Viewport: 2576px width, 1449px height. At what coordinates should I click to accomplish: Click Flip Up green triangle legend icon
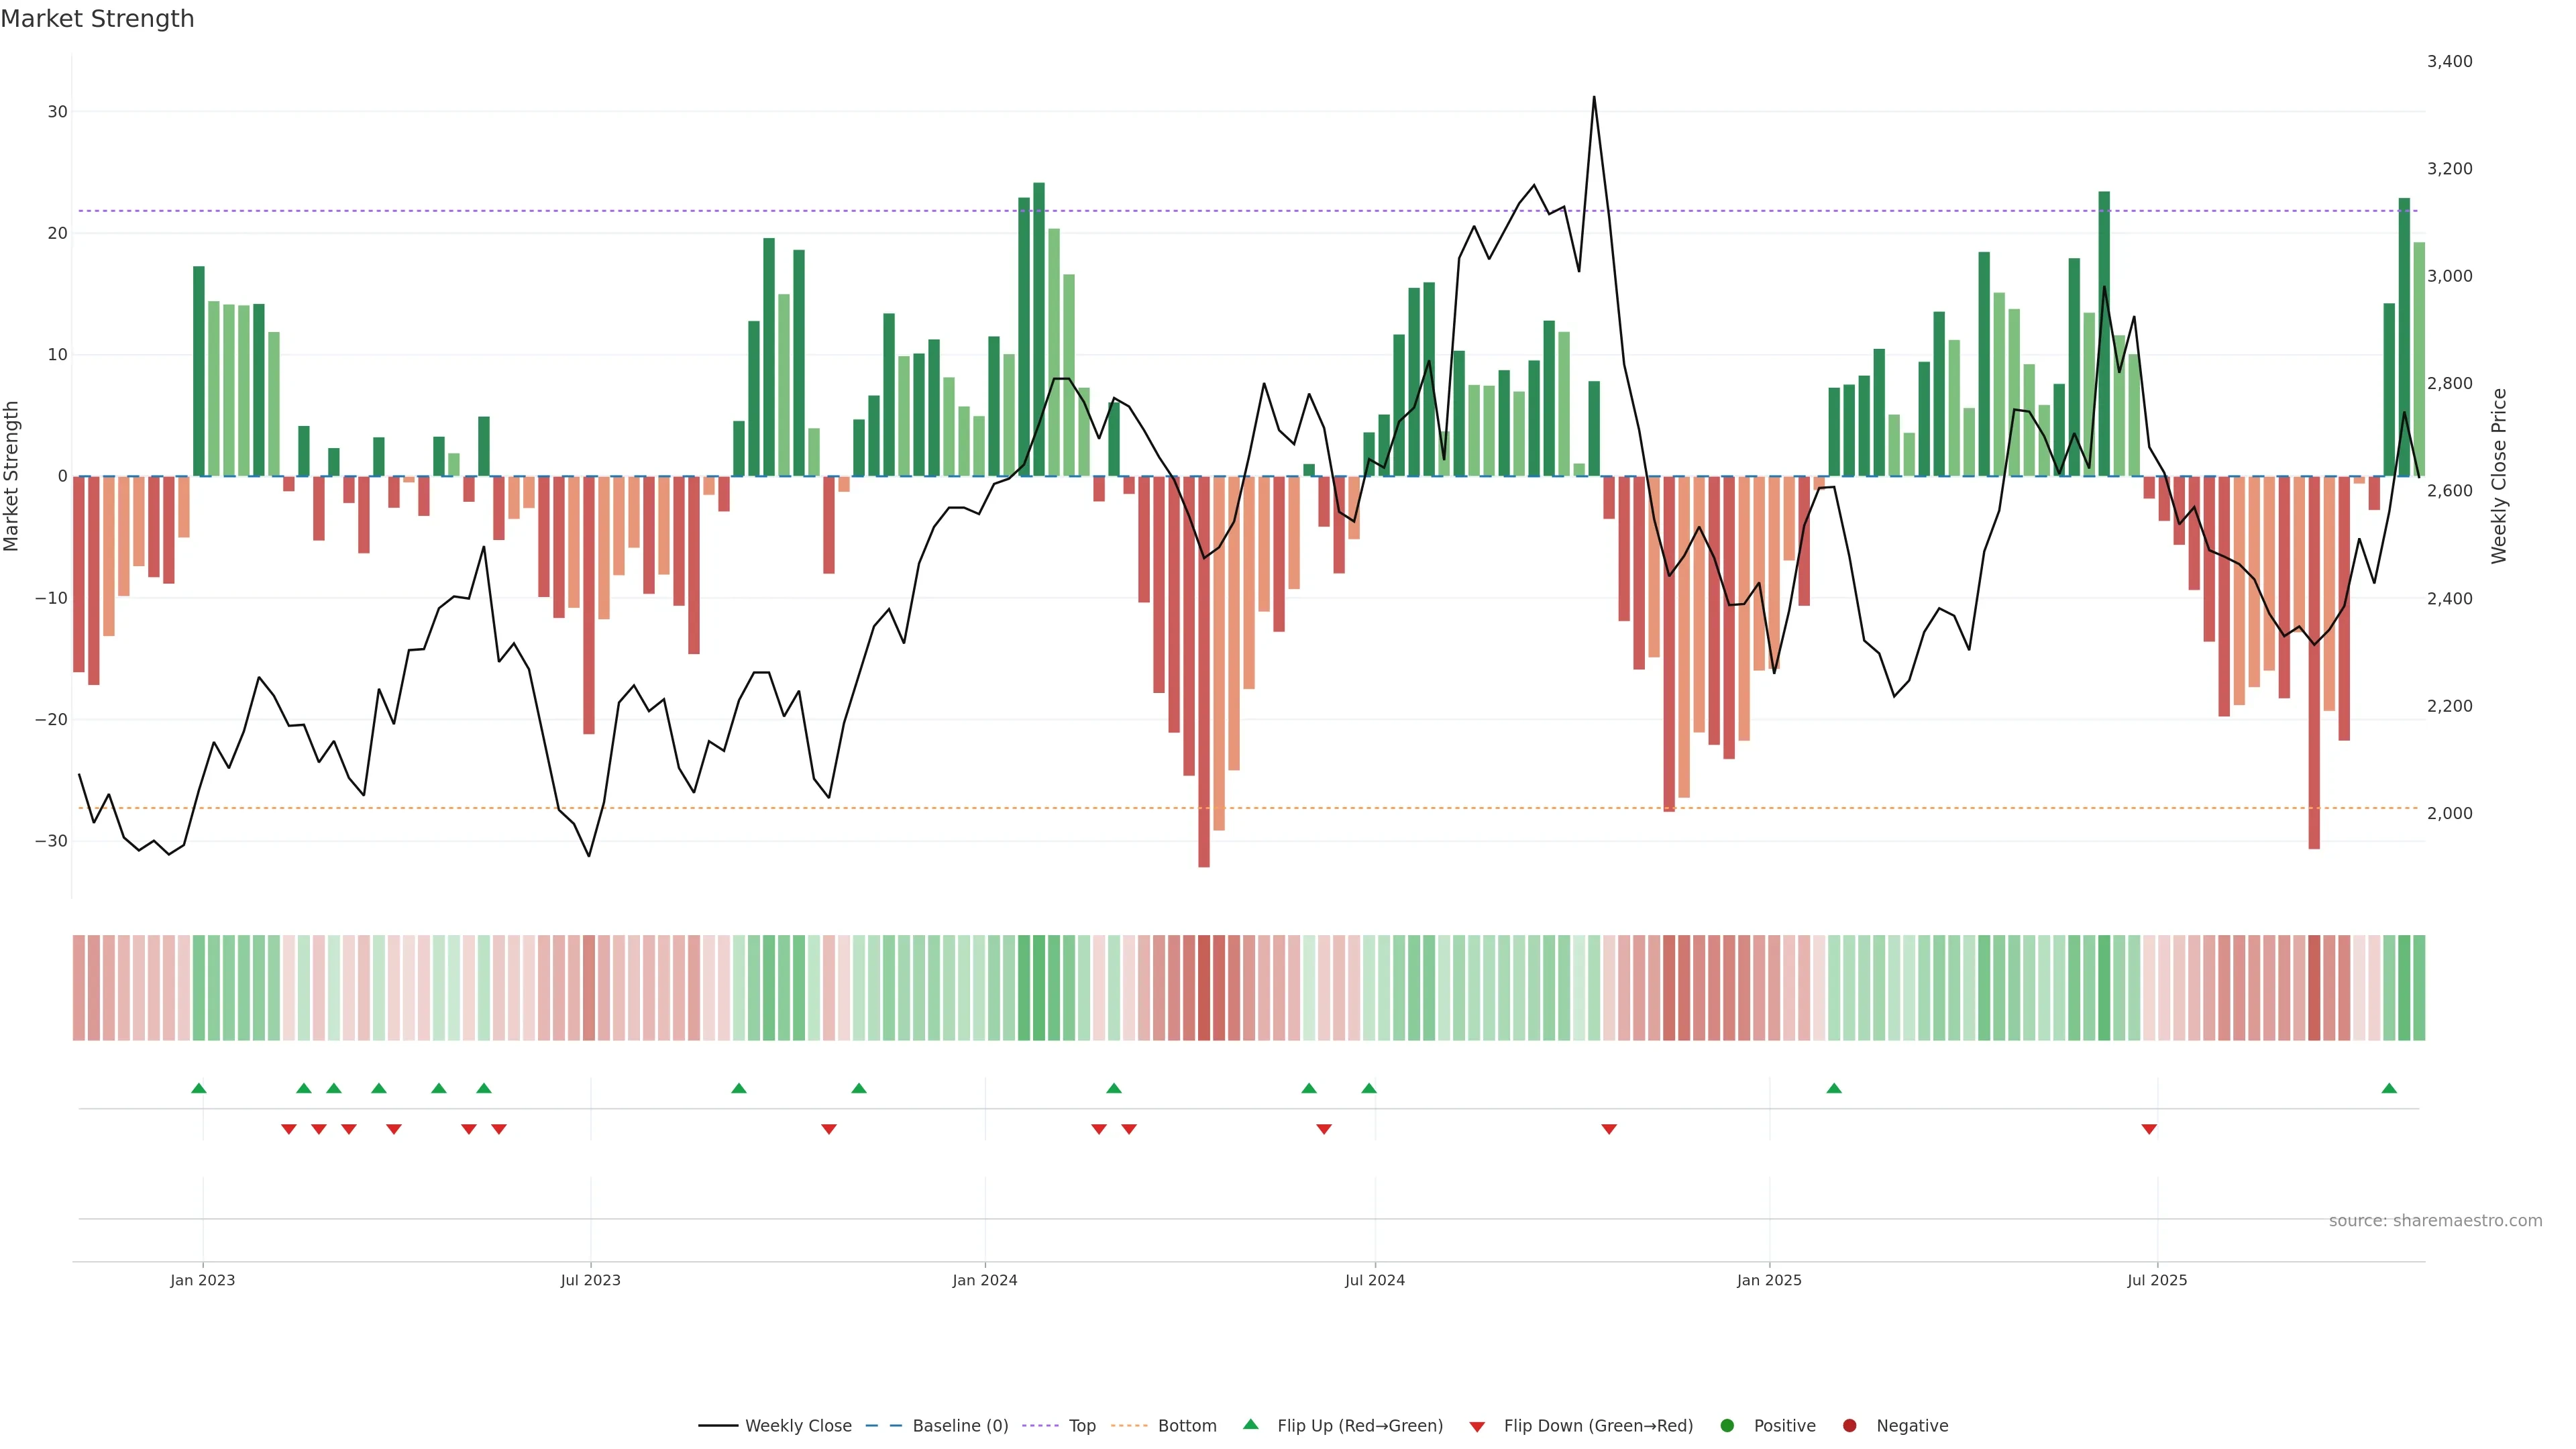pos(1250,1425)
